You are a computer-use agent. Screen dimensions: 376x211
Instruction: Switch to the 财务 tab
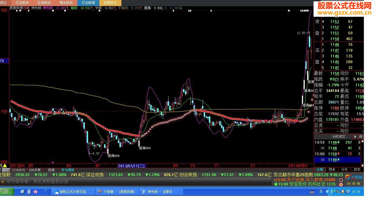coord(332,170)
